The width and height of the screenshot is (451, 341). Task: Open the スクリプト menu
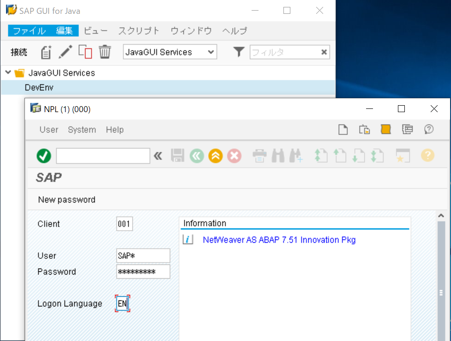point(138,31)
